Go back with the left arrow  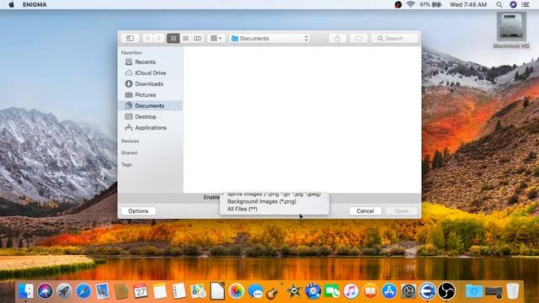148,38
